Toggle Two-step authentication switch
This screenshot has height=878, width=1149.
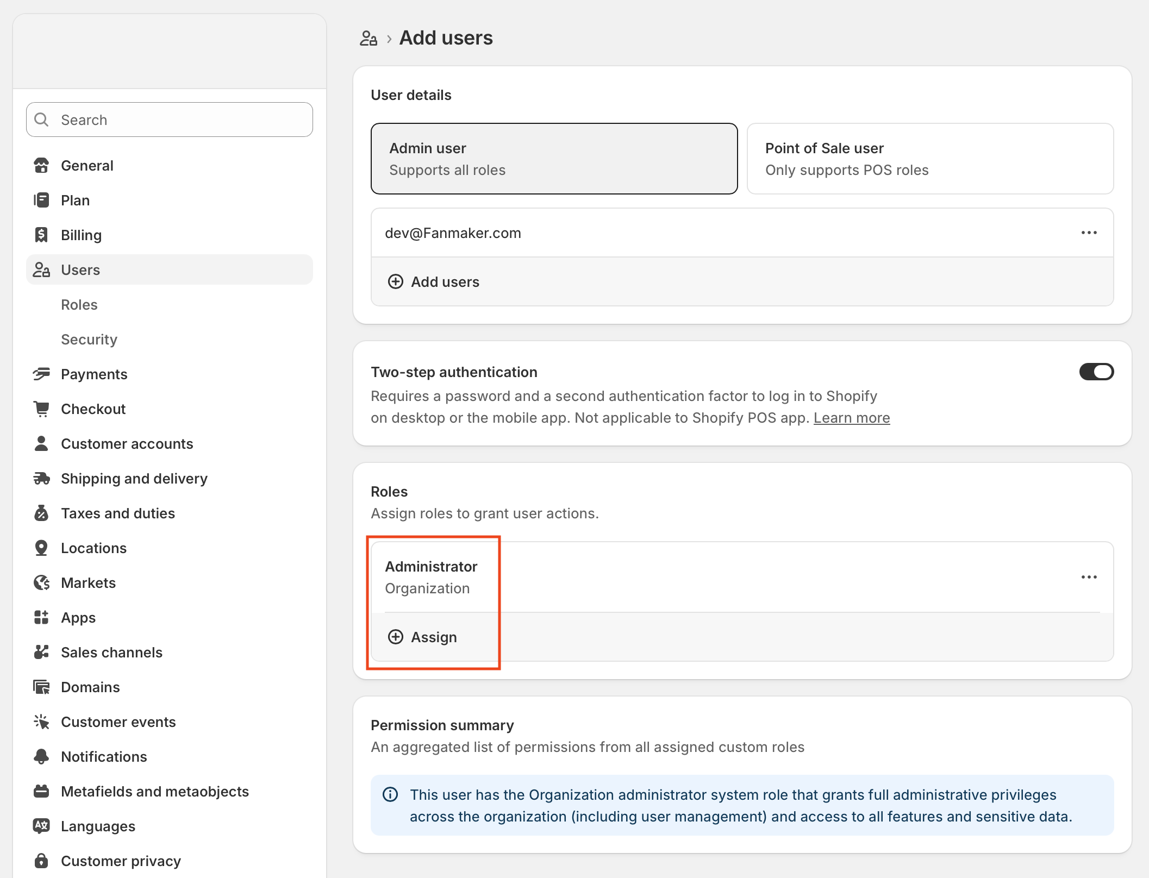tap(1096, 372)
